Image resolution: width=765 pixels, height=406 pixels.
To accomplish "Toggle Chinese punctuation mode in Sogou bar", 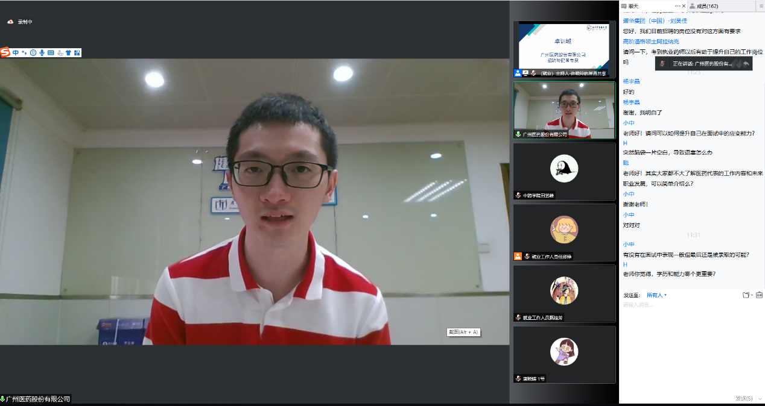I will (x=24, y=53).
